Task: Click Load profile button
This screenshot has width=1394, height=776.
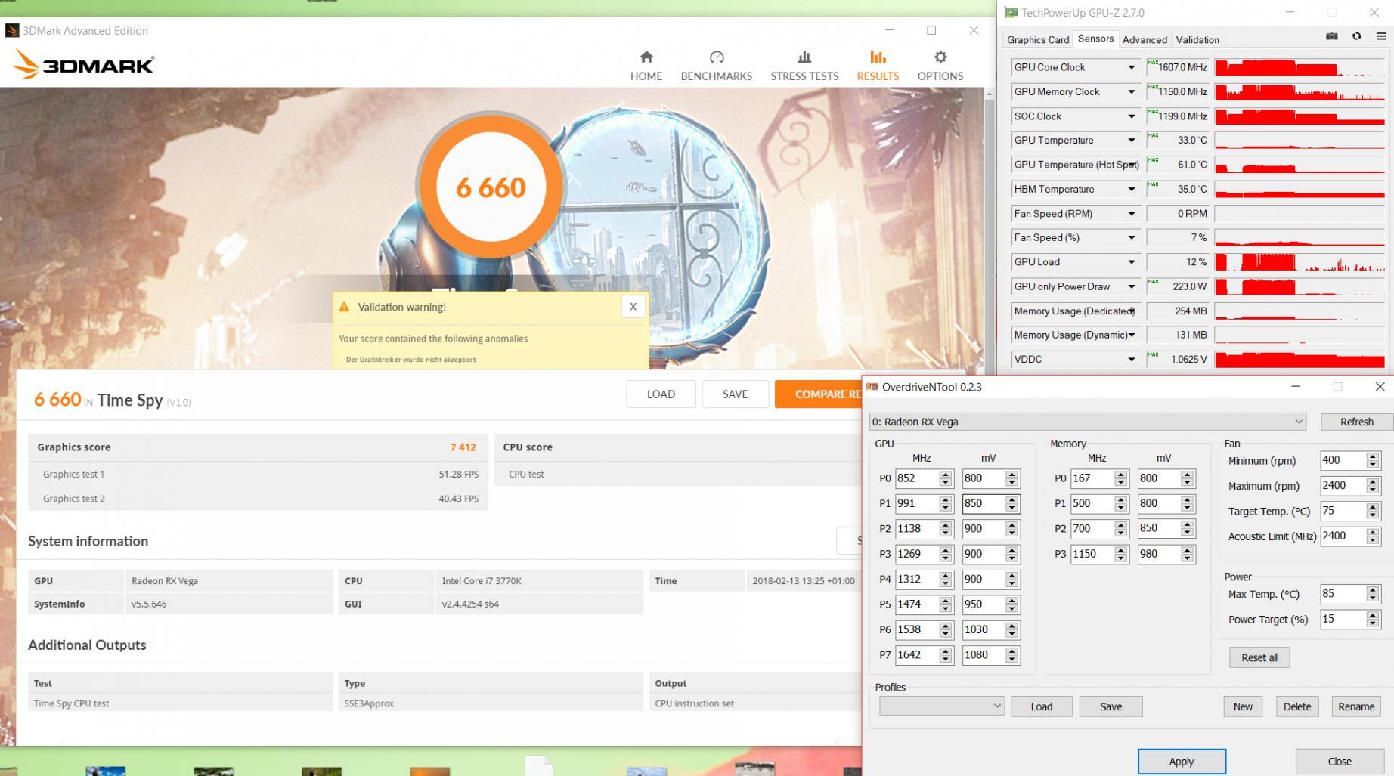Action: pyautogui.click(x=1041, y=706)
